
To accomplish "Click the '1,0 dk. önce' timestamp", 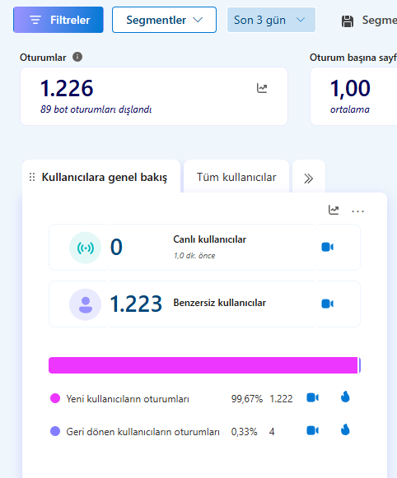I will click(194, 256).
